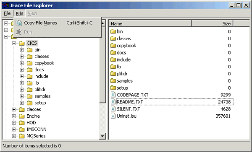Image resolution: width=252 pixels, height=152 pixels.
Task: Click bin folder icon in file list
Action: click(x=113, y=31)
